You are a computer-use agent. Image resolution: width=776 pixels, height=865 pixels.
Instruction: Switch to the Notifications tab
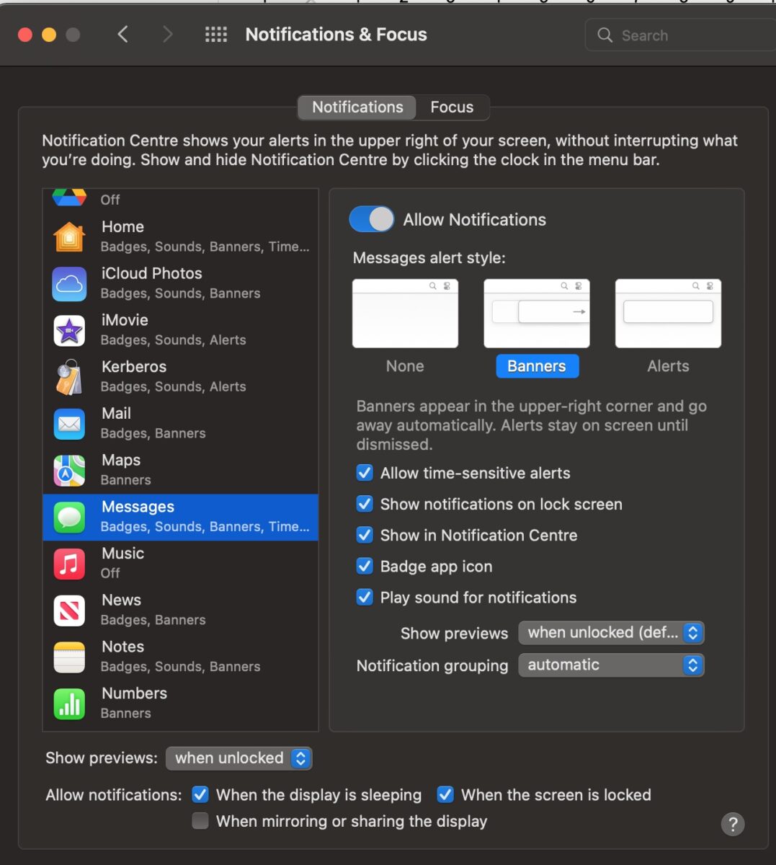357,107
